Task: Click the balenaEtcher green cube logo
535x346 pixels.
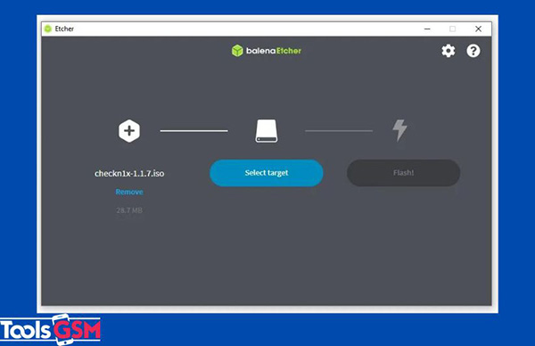Action: click(237, 51)
